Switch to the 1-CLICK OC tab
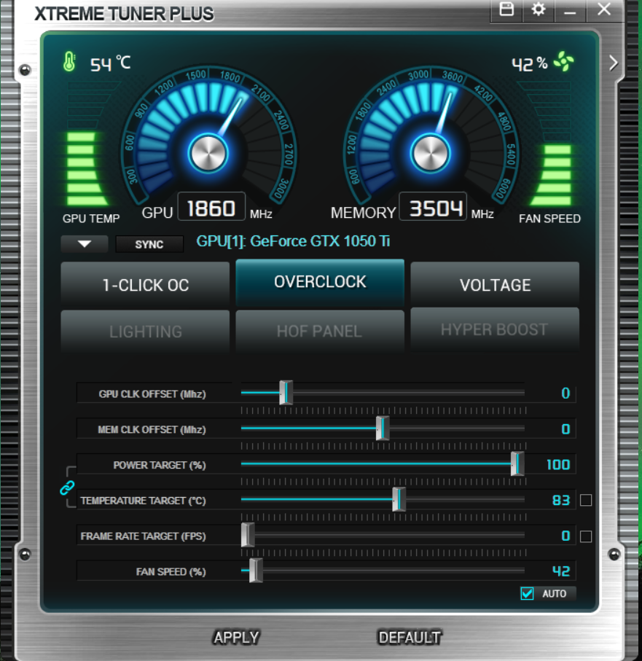 [x=145, y=285]
